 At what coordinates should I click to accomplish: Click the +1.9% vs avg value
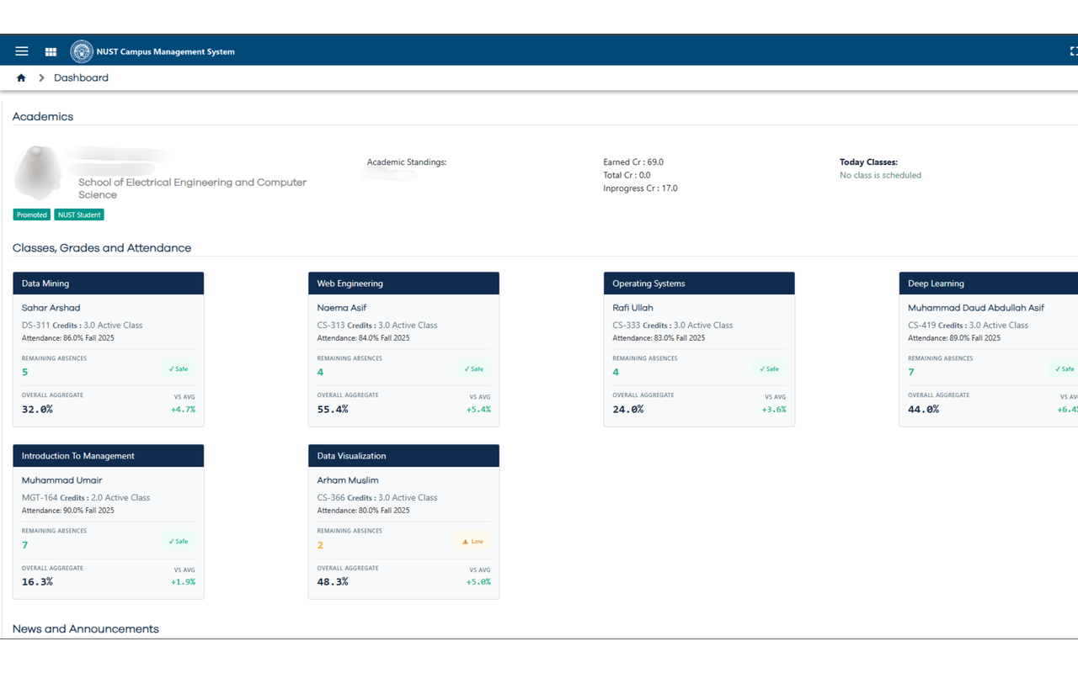coord(183,582)
